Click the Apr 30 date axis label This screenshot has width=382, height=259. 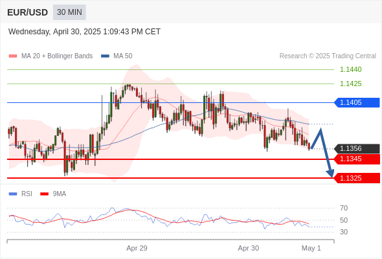point(248,248)
